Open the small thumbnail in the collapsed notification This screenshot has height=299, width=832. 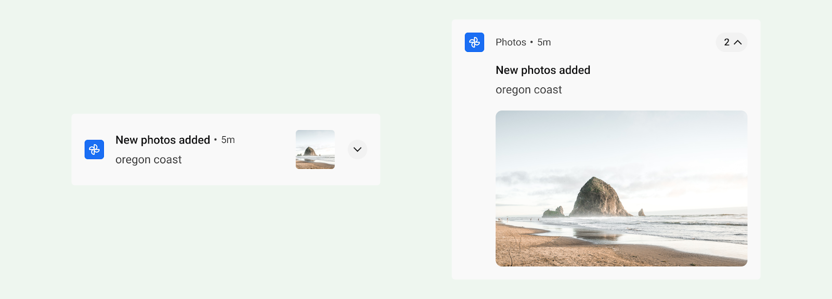(315, 150)
